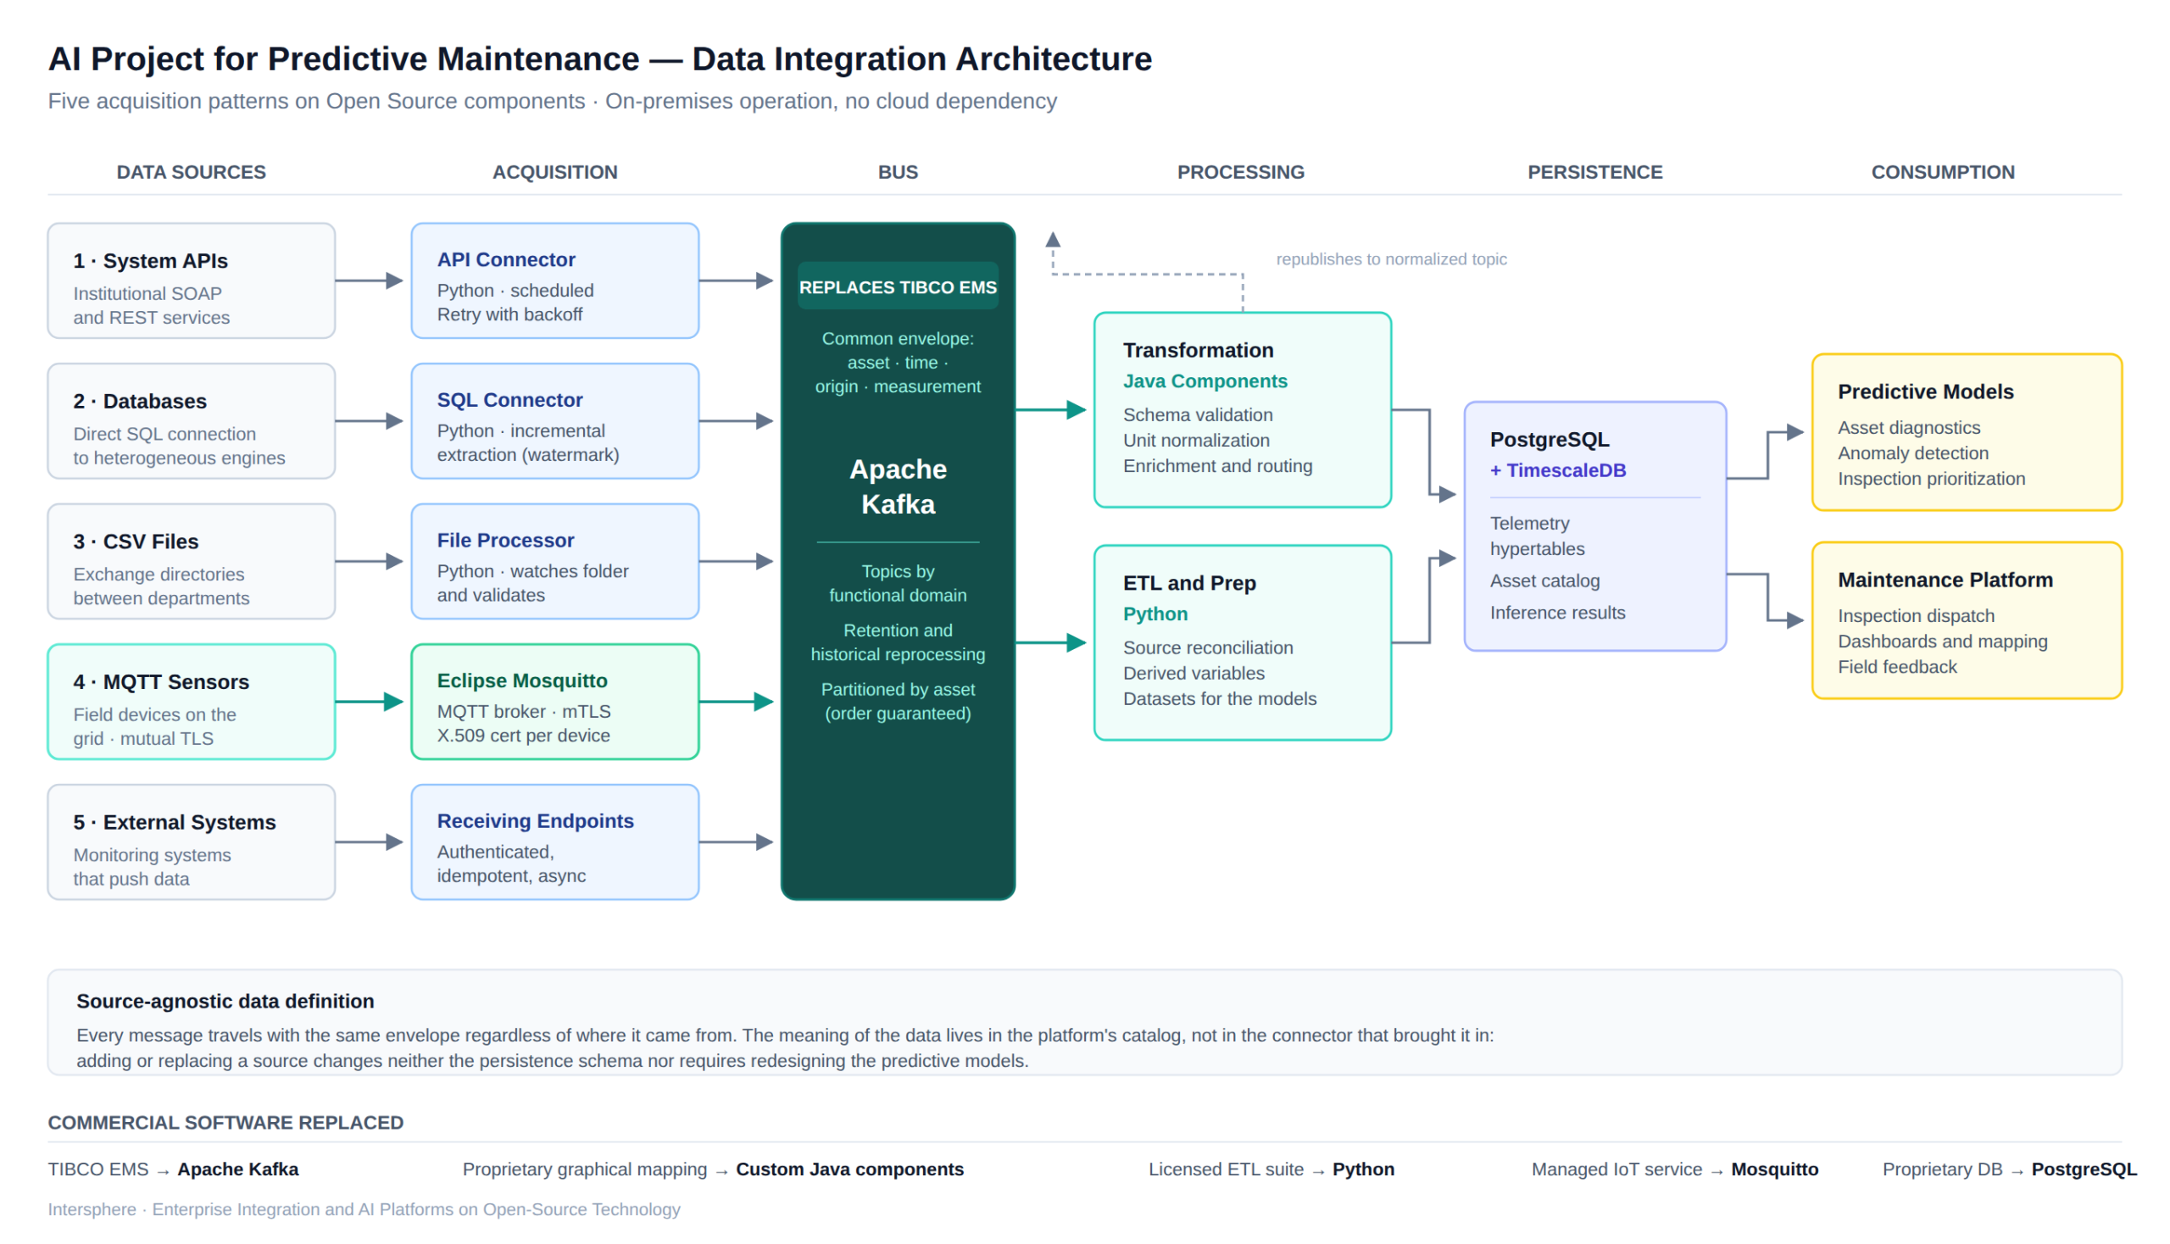Select the Databases data source box
Screen dimensions: 2170x1244
[192, 421]
